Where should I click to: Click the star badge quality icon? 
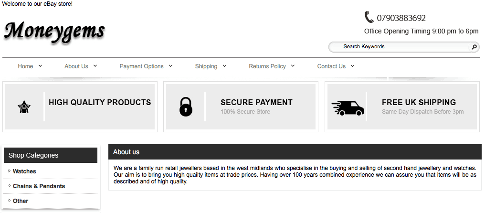(x=24, y=107)
